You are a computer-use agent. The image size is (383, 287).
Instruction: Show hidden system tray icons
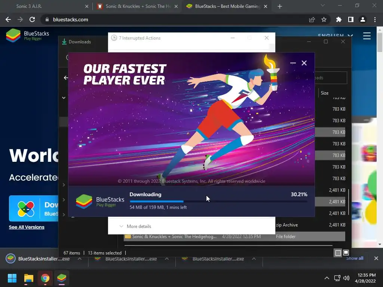[327, 278]
